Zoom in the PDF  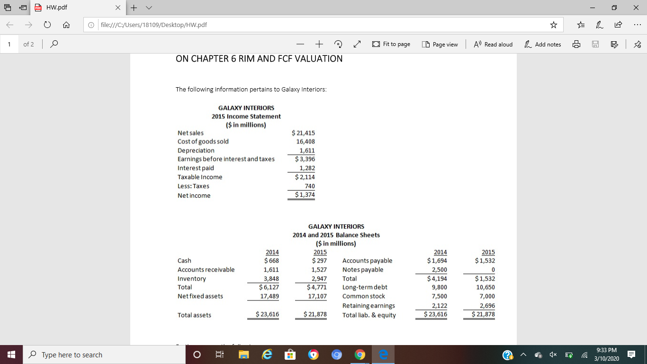pyautogui.click(x=319, y=44)
